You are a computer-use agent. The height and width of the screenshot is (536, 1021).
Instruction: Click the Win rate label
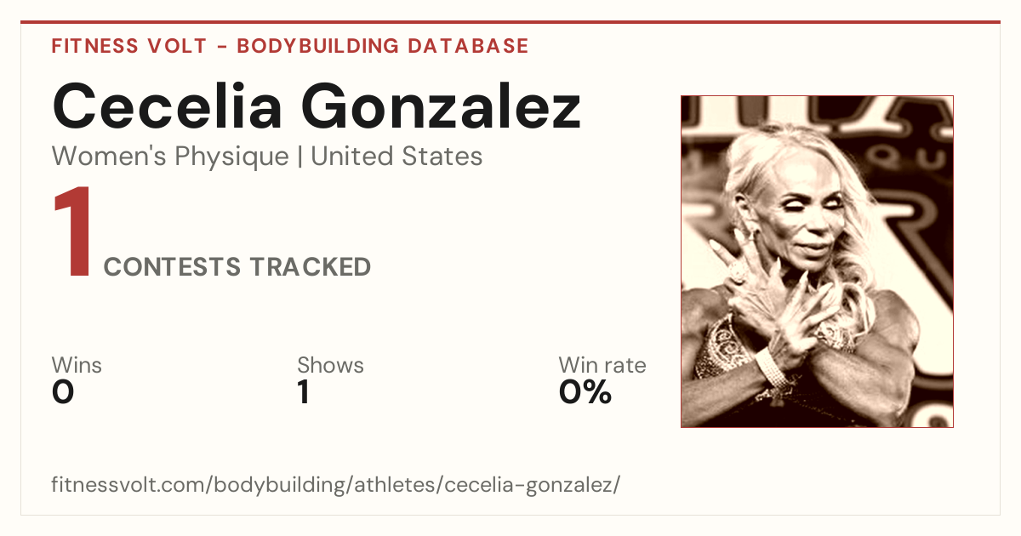point(602,366)
